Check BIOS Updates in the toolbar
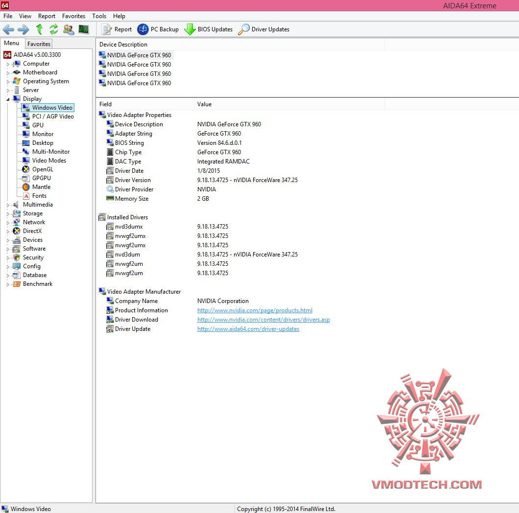Viewport: 519px width, 513px height. coord(209,29)
